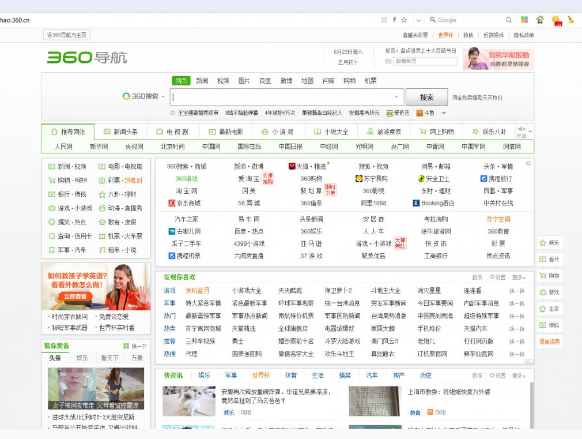The width and height of the screenshot is (582, 439).
Task: Click 更多» in 快资讯 header
Action: pyautogui.click(x=519, y=376)
